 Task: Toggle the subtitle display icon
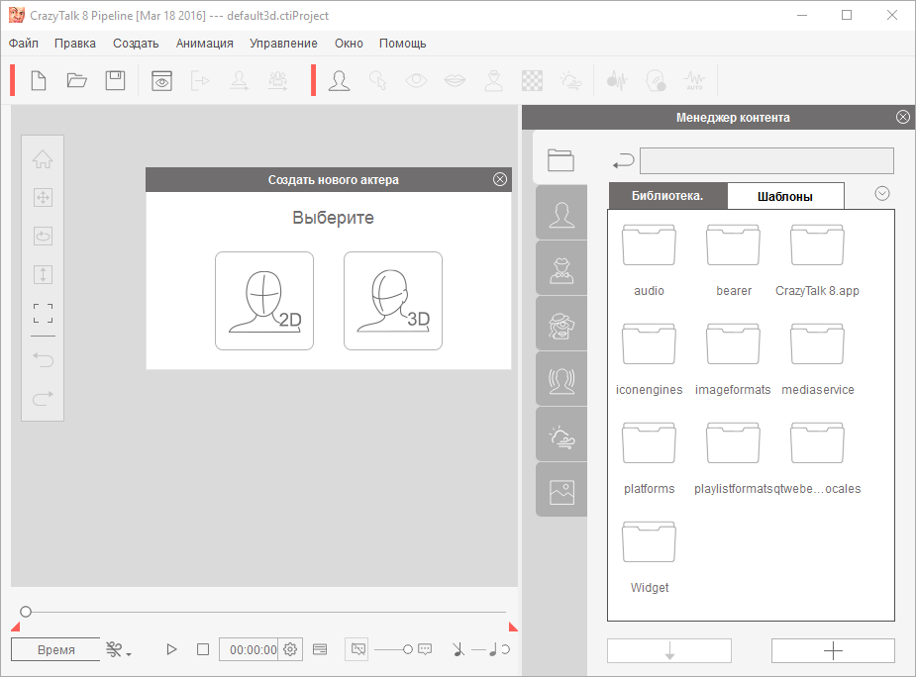point(320,650)
